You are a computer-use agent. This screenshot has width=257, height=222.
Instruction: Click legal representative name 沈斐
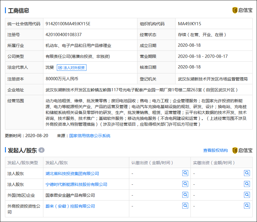50,67
